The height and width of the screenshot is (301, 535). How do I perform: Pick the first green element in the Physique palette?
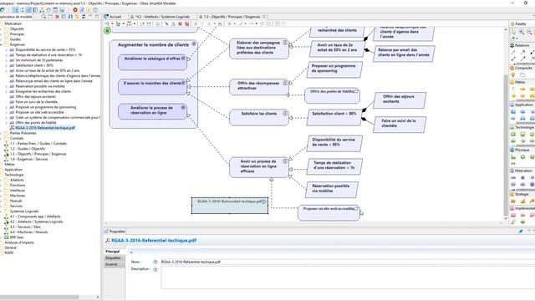[x=513, y=157]
